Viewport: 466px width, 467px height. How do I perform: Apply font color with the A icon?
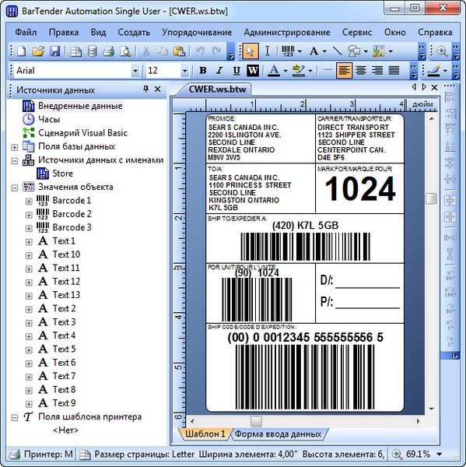click(x=274, y=71)
